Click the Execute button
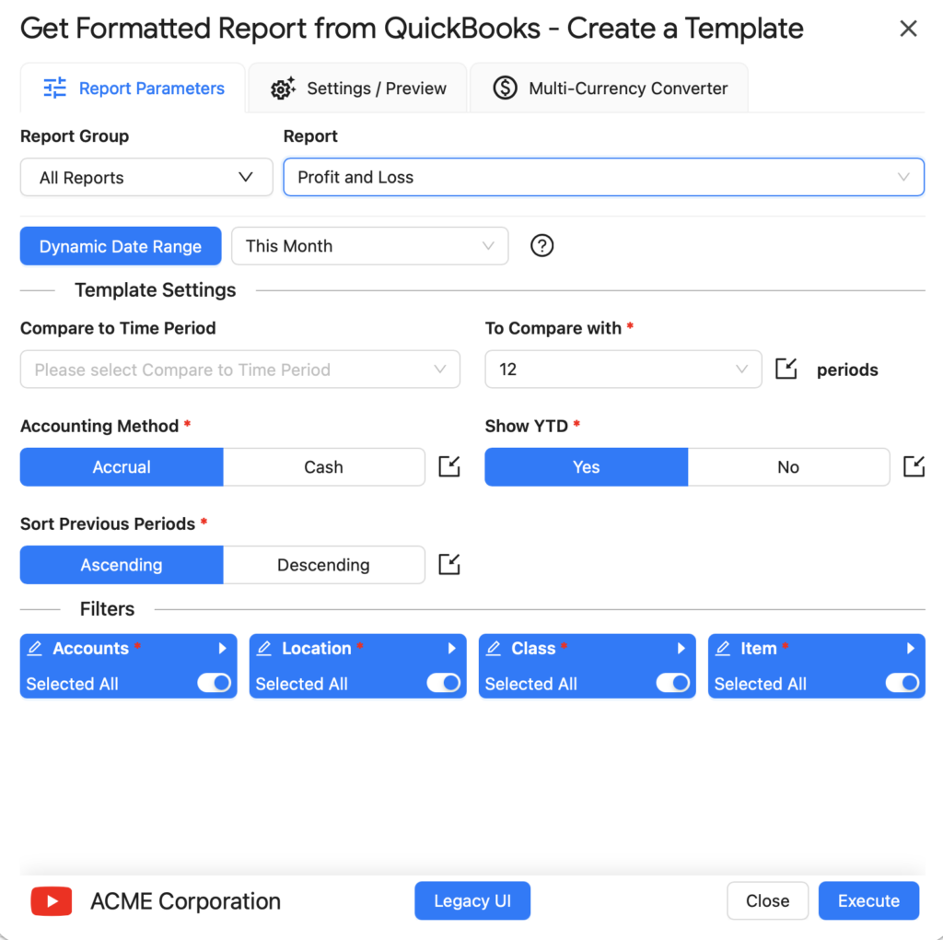 tap(868, 901)
